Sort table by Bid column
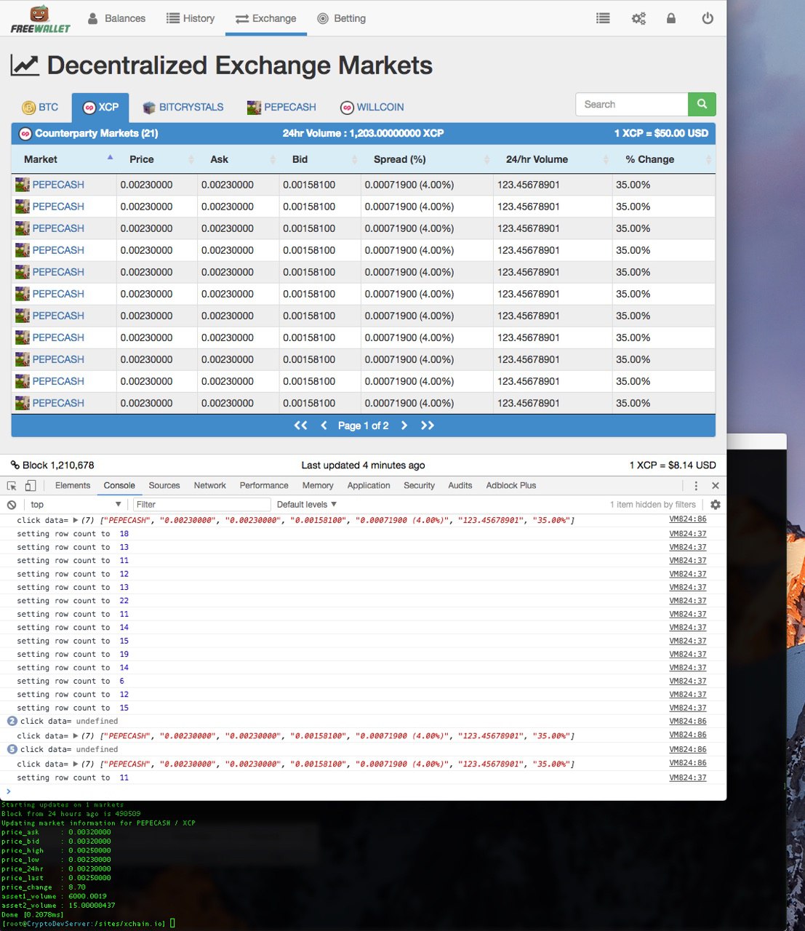 [320, 159]
